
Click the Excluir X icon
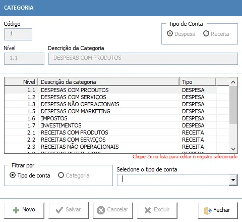click(x=148, y=210)
